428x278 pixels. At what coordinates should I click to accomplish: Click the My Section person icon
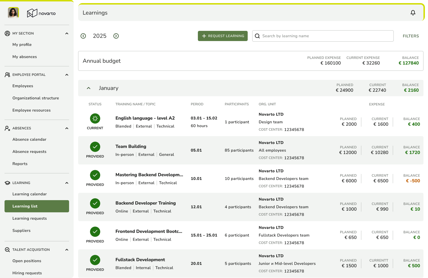(x=7, y=33)
